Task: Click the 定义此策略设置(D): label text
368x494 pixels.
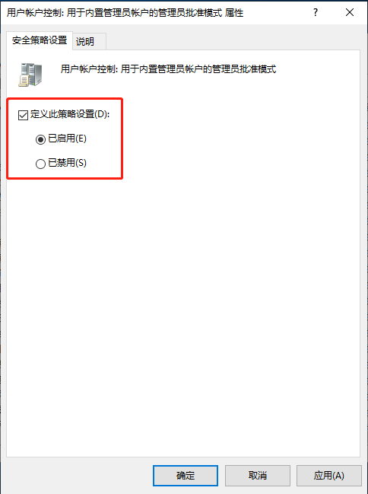Action: pos(70,114)
